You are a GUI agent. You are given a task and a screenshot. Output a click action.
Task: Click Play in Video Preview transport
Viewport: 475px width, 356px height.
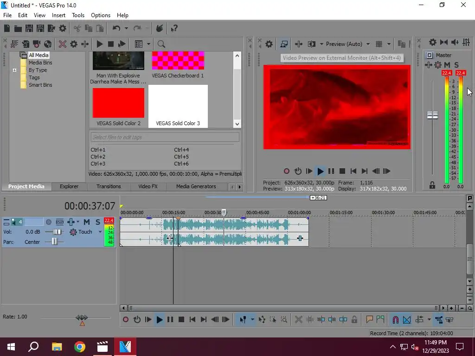click(320, 172)
